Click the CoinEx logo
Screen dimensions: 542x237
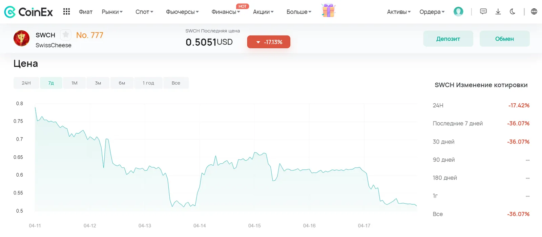pos(28,12)
